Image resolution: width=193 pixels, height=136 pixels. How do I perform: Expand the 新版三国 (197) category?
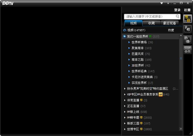tap(125, 123)
